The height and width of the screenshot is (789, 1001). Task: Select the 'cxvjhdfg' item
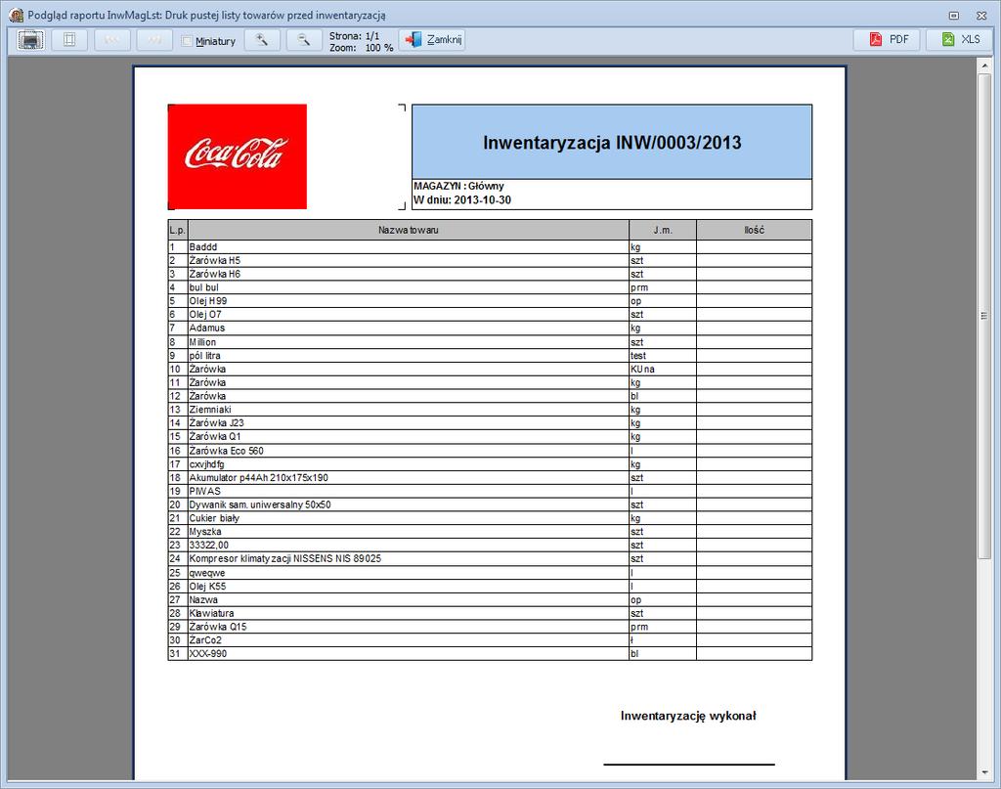[206, 464]
